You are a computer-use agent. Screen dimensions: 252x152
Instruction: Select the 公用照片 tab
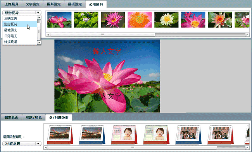coord(96,4)
